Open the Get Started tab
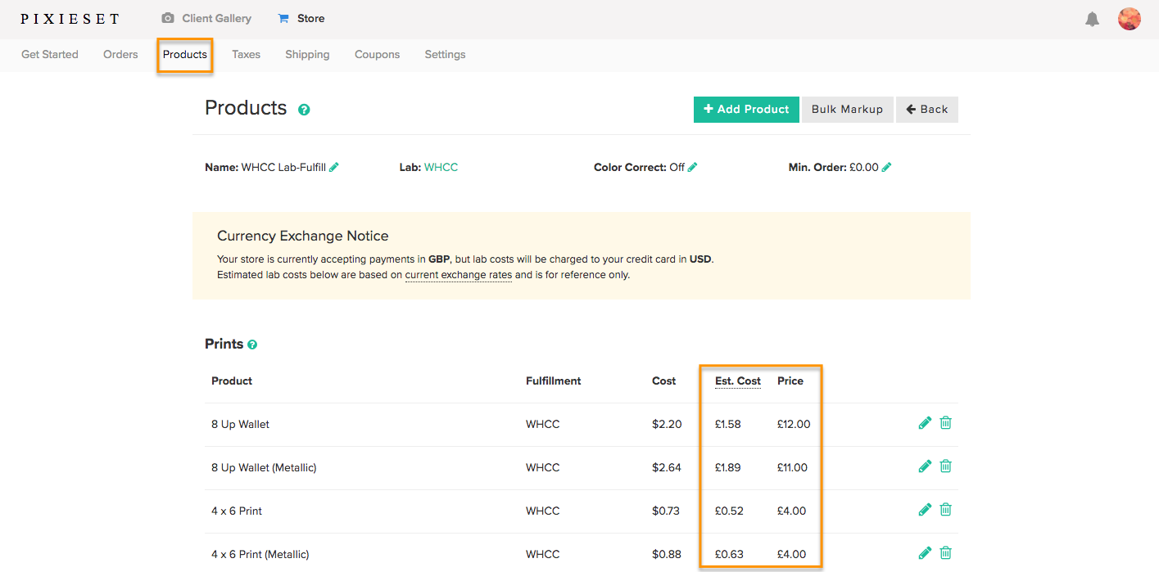The width and height of the screenshot is (1159, 572). click(50, 55)
